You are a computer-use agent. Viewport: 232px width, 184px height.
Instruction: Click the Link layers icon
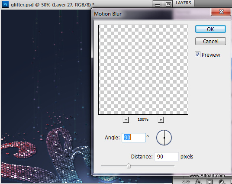pos(186,181)
